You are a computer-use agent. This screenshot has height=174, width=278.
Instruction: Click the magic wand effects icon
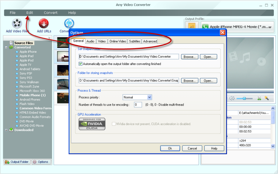(267, 98)
